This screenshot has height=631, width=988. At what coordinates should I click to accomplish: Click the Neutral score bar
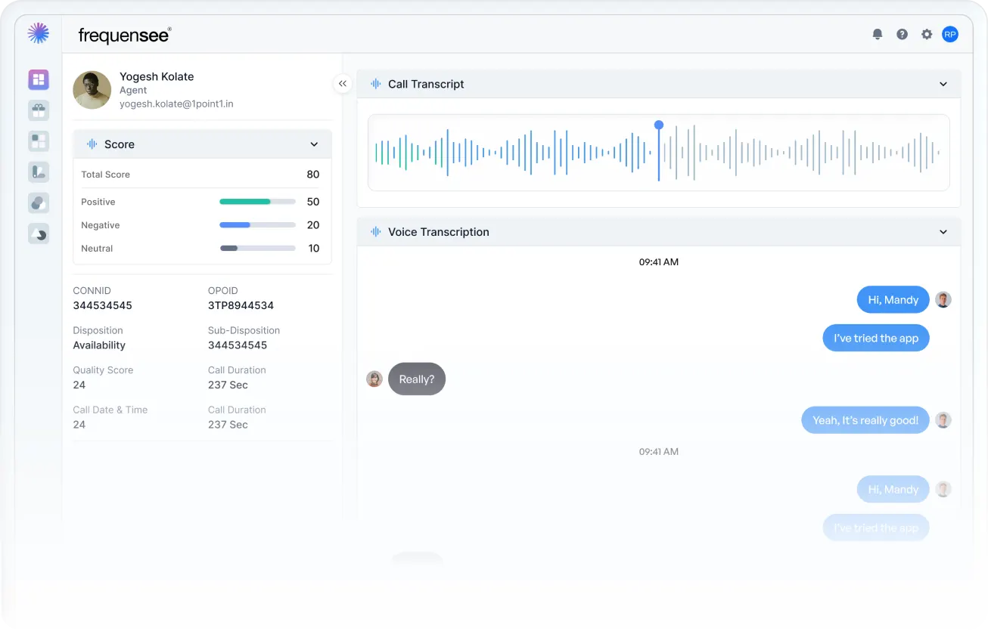(x=257, y=249)
